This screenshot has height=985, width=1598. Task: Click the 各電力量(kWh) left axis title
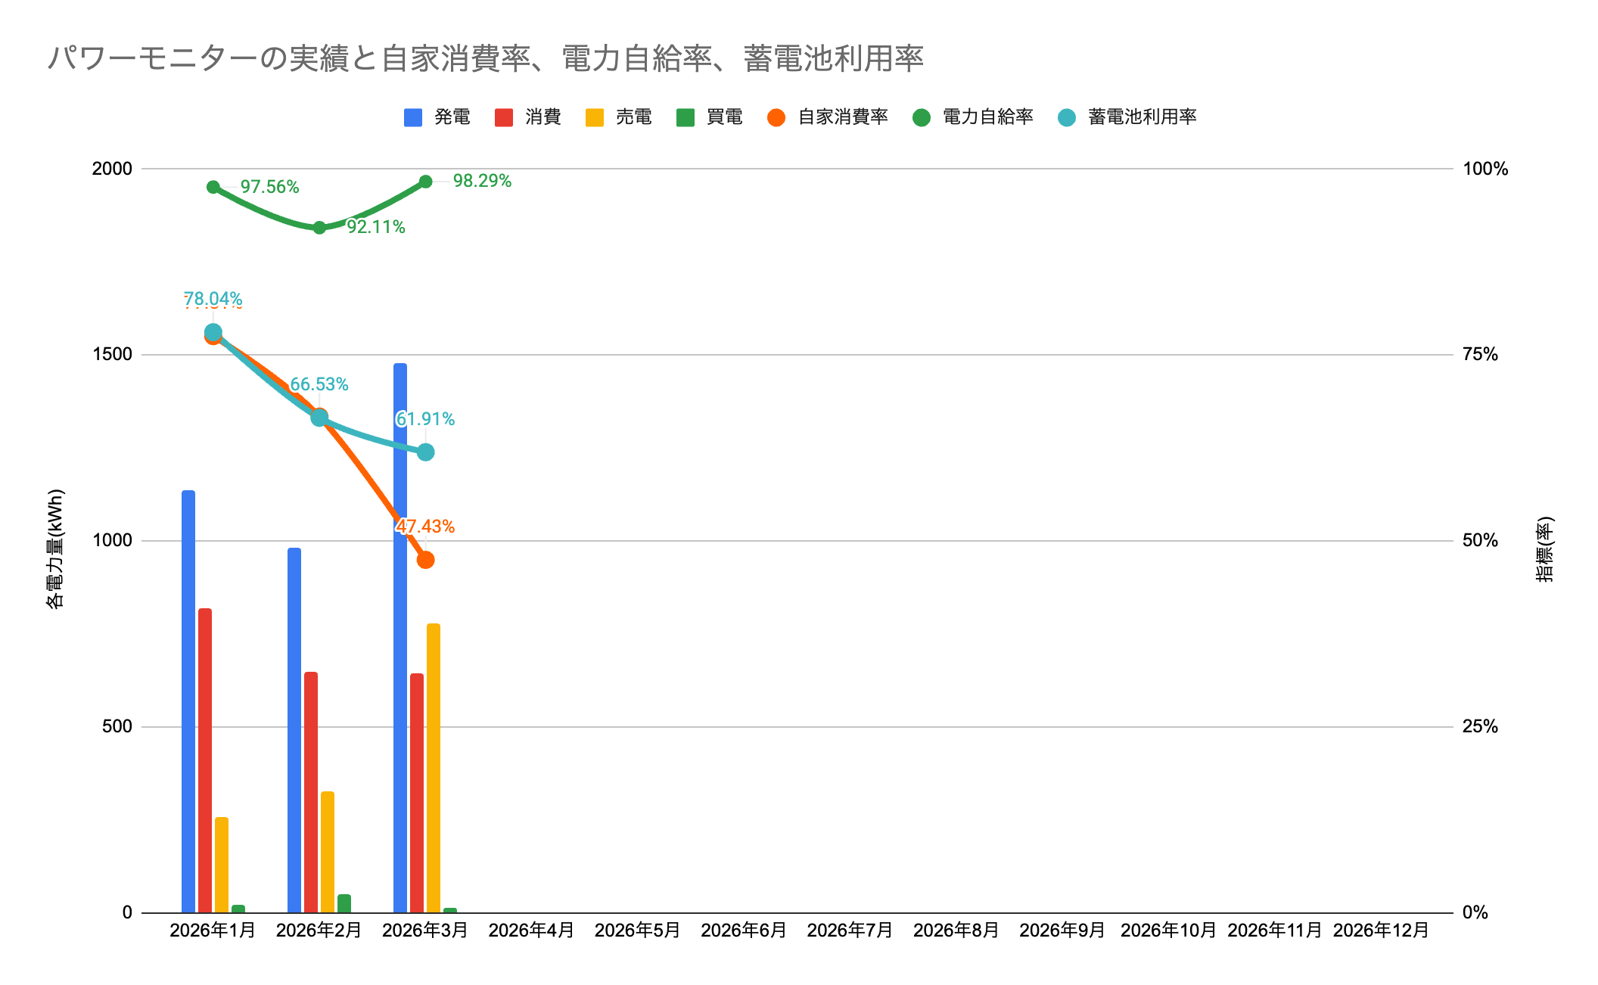tap(55, 549)
